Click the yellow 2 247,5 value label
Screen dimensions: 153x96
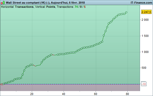[x=146, y=12]
